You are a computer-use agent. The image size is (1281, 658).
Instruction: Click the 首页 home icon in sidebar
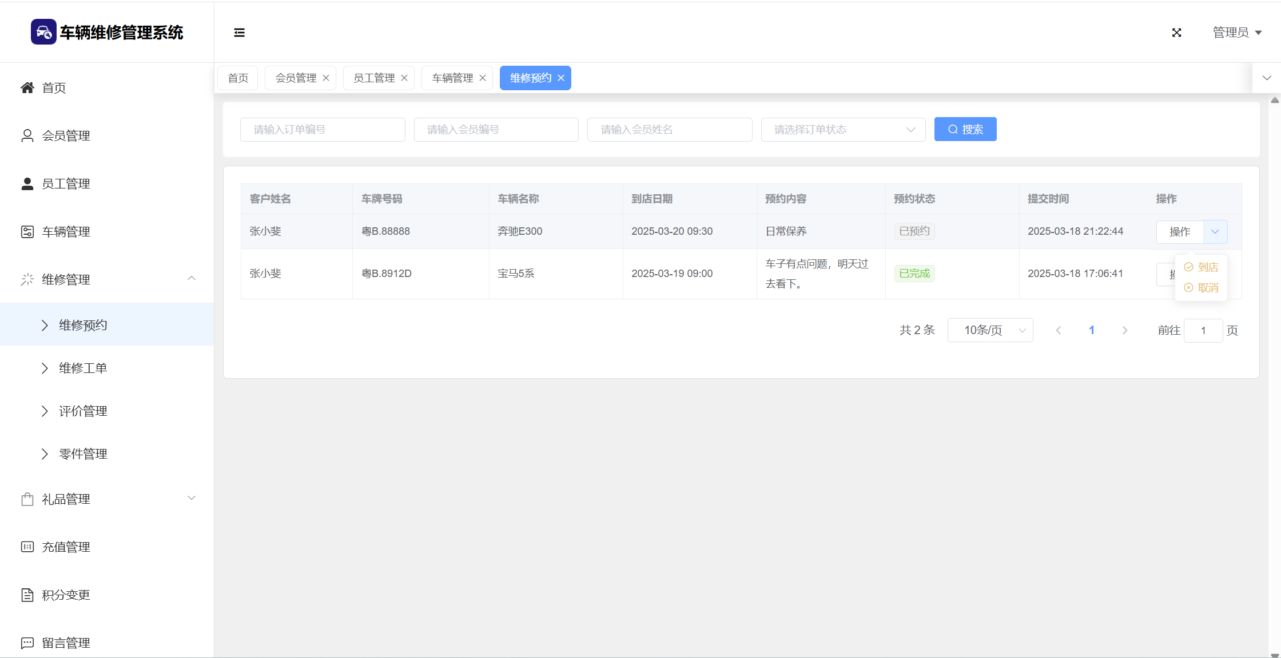click(x=27, y=87)
